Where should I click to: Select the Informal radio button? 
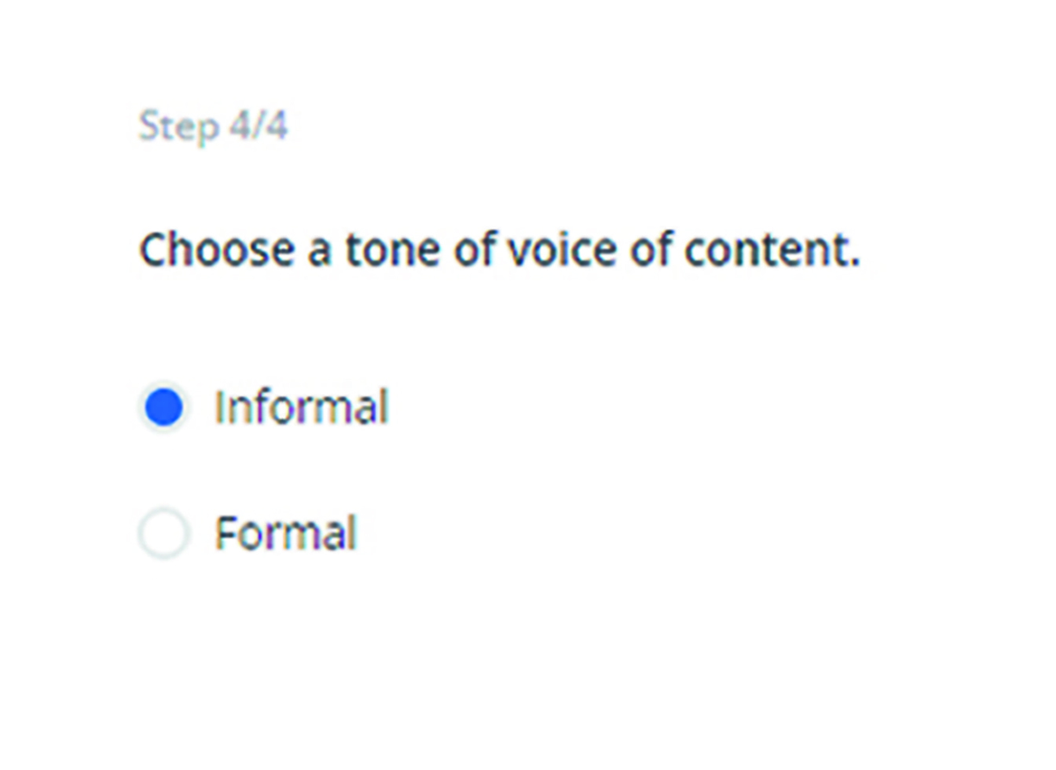click(x=164, y=408)
